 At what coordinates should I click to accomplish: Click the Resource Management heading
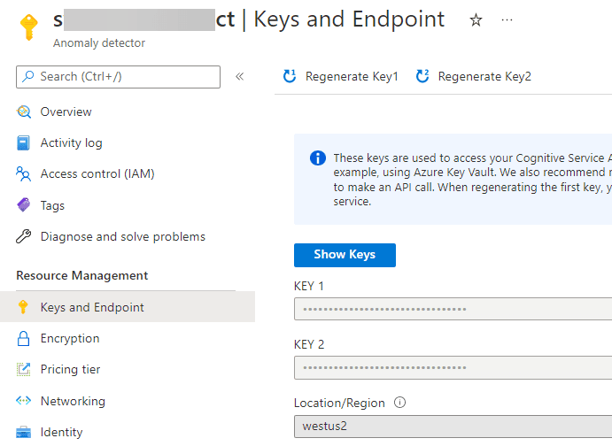click(82, 275)
